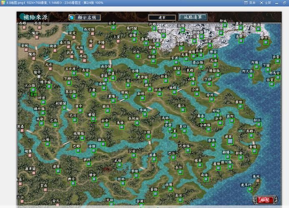
Task: Select the 武陵 city marker
Action: (119, 165)
